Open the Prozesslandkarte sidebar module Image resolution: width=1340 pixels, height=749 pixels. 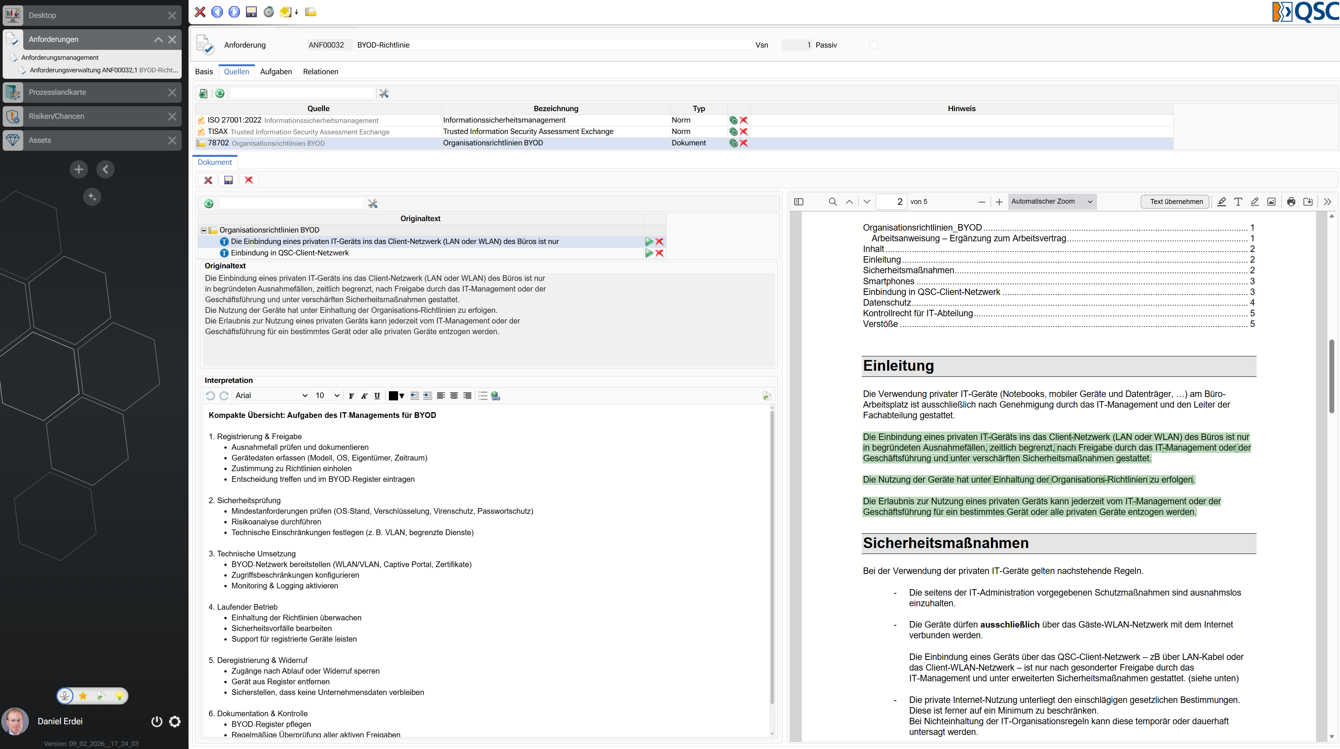[92, 92]
